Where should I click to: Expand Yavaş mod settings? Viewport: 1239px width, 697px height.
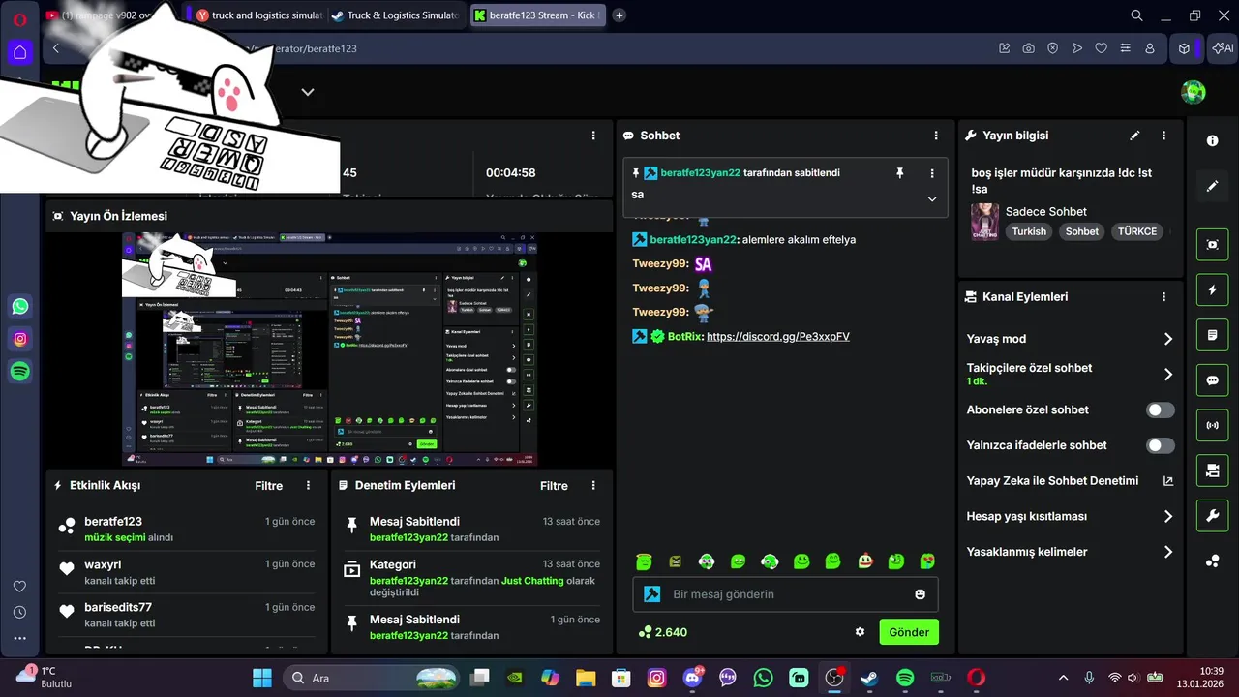[x=1167, y=339]
